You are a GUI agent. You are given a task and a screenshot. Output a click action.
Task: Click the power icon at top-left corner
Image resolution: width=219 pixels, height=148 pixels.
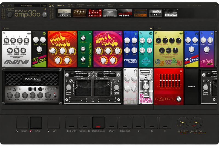(x=3, y=6)
